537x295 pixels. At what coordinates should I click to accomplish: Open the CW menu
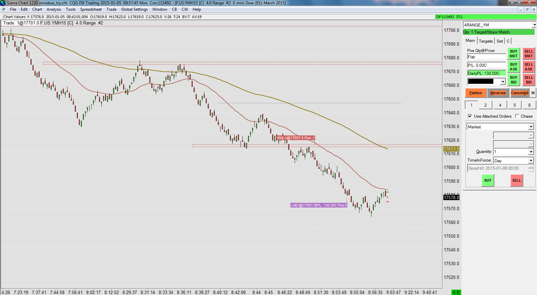pos(185,9)
